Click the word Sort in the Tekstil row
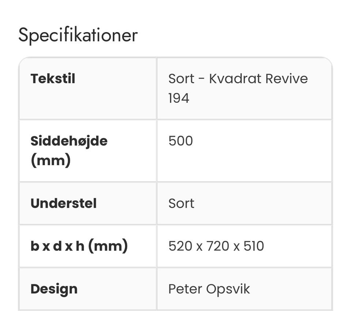Screen dimensions: 351x311 click(x=181, y=79)
